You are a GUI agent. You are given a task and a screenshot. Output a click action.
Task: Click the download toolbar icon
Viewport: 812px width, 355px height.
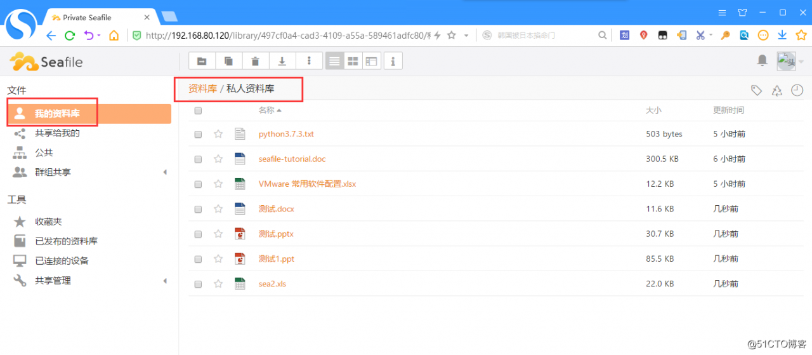282,61
